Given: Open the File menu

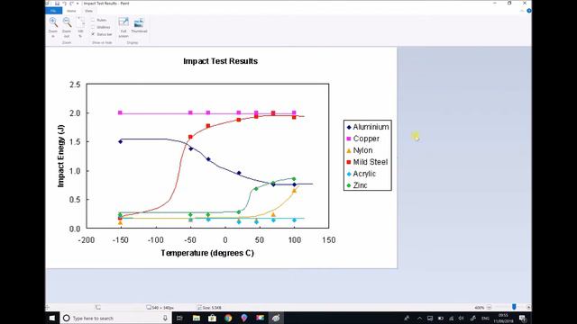Looking at the screenshot, I should click(x=53, y=11).
